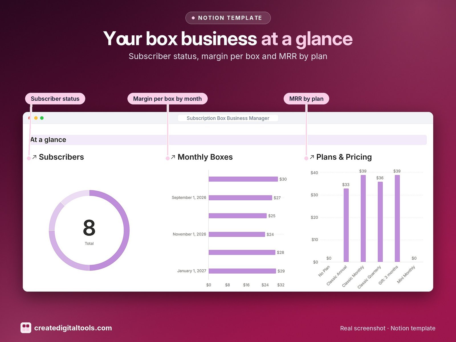Click the Classic Annual bar in the plans chart
Screen dimensions: 456x342
[x=346, y=225]
